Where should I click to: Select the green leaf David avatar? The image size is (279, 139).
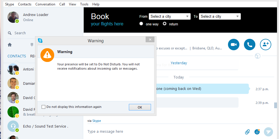(x=13, y=112)
